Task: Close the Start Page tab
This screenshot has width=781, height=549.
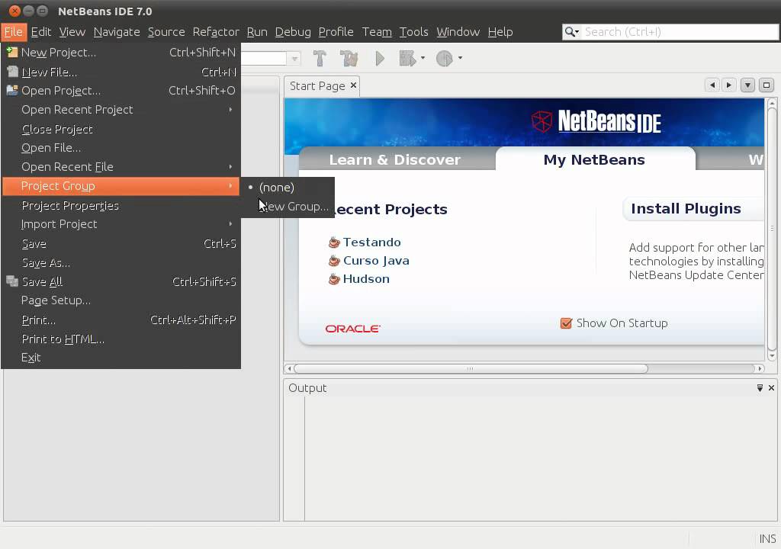Action: tap(353, 85)
